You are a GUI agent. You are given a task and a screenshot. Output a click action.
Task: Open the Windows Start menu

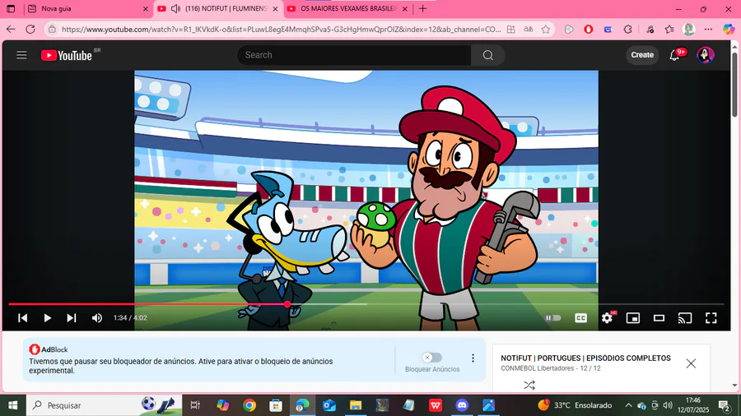point(12,405)
